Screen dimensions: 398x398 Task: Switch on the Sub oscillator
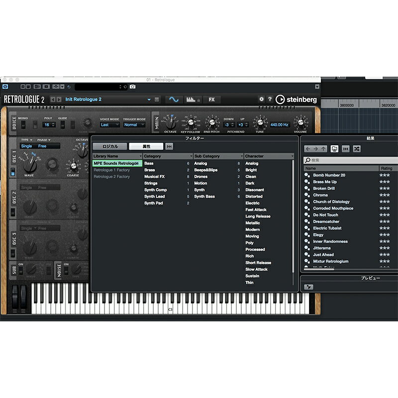click(x=21, y=271)
